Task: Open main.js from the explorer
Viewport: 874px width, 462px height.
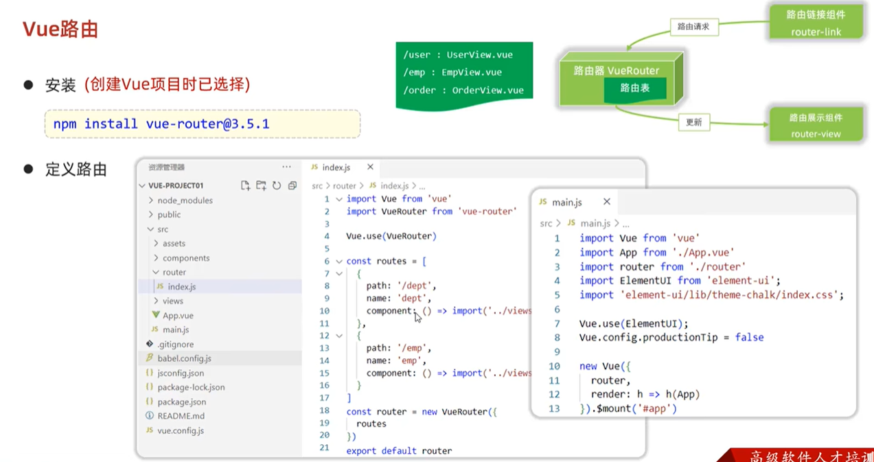Action: tap(220, 330)
